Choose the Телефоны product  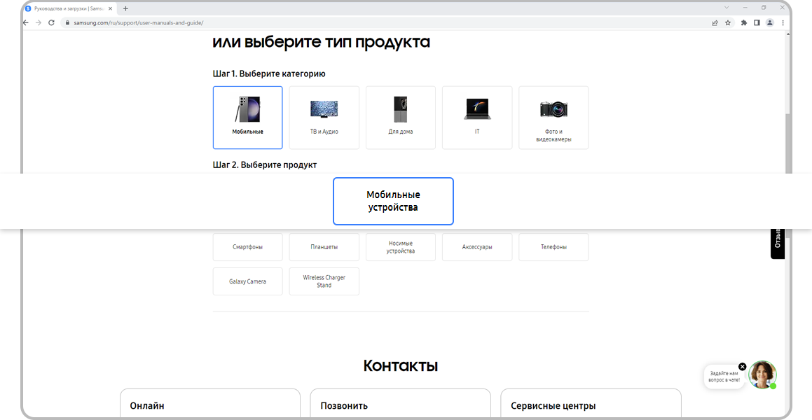[553, 246]
